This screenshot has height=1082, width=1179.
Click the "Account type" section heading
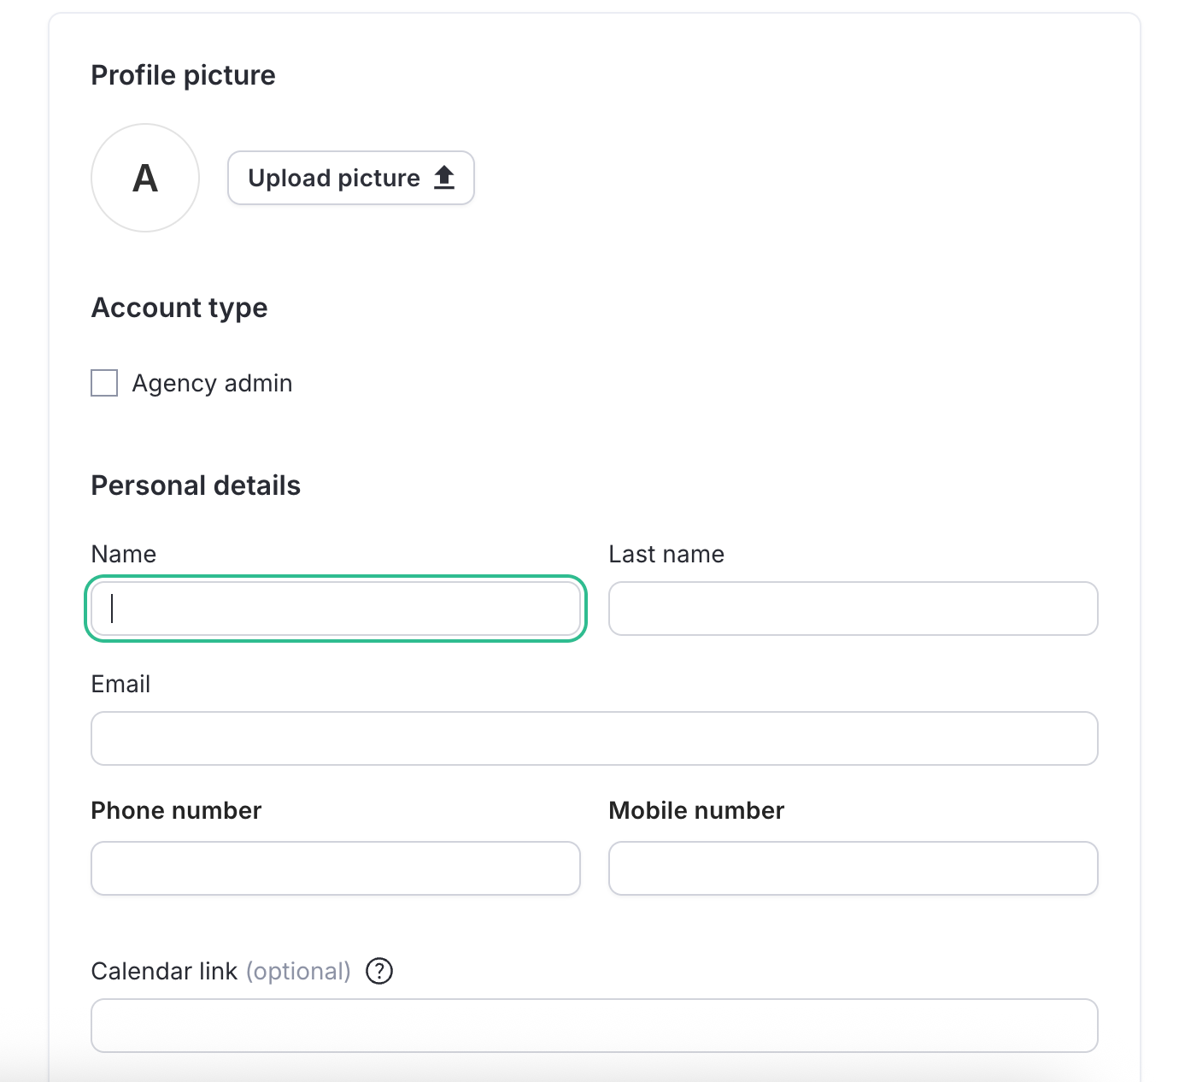tap(179, 308)
